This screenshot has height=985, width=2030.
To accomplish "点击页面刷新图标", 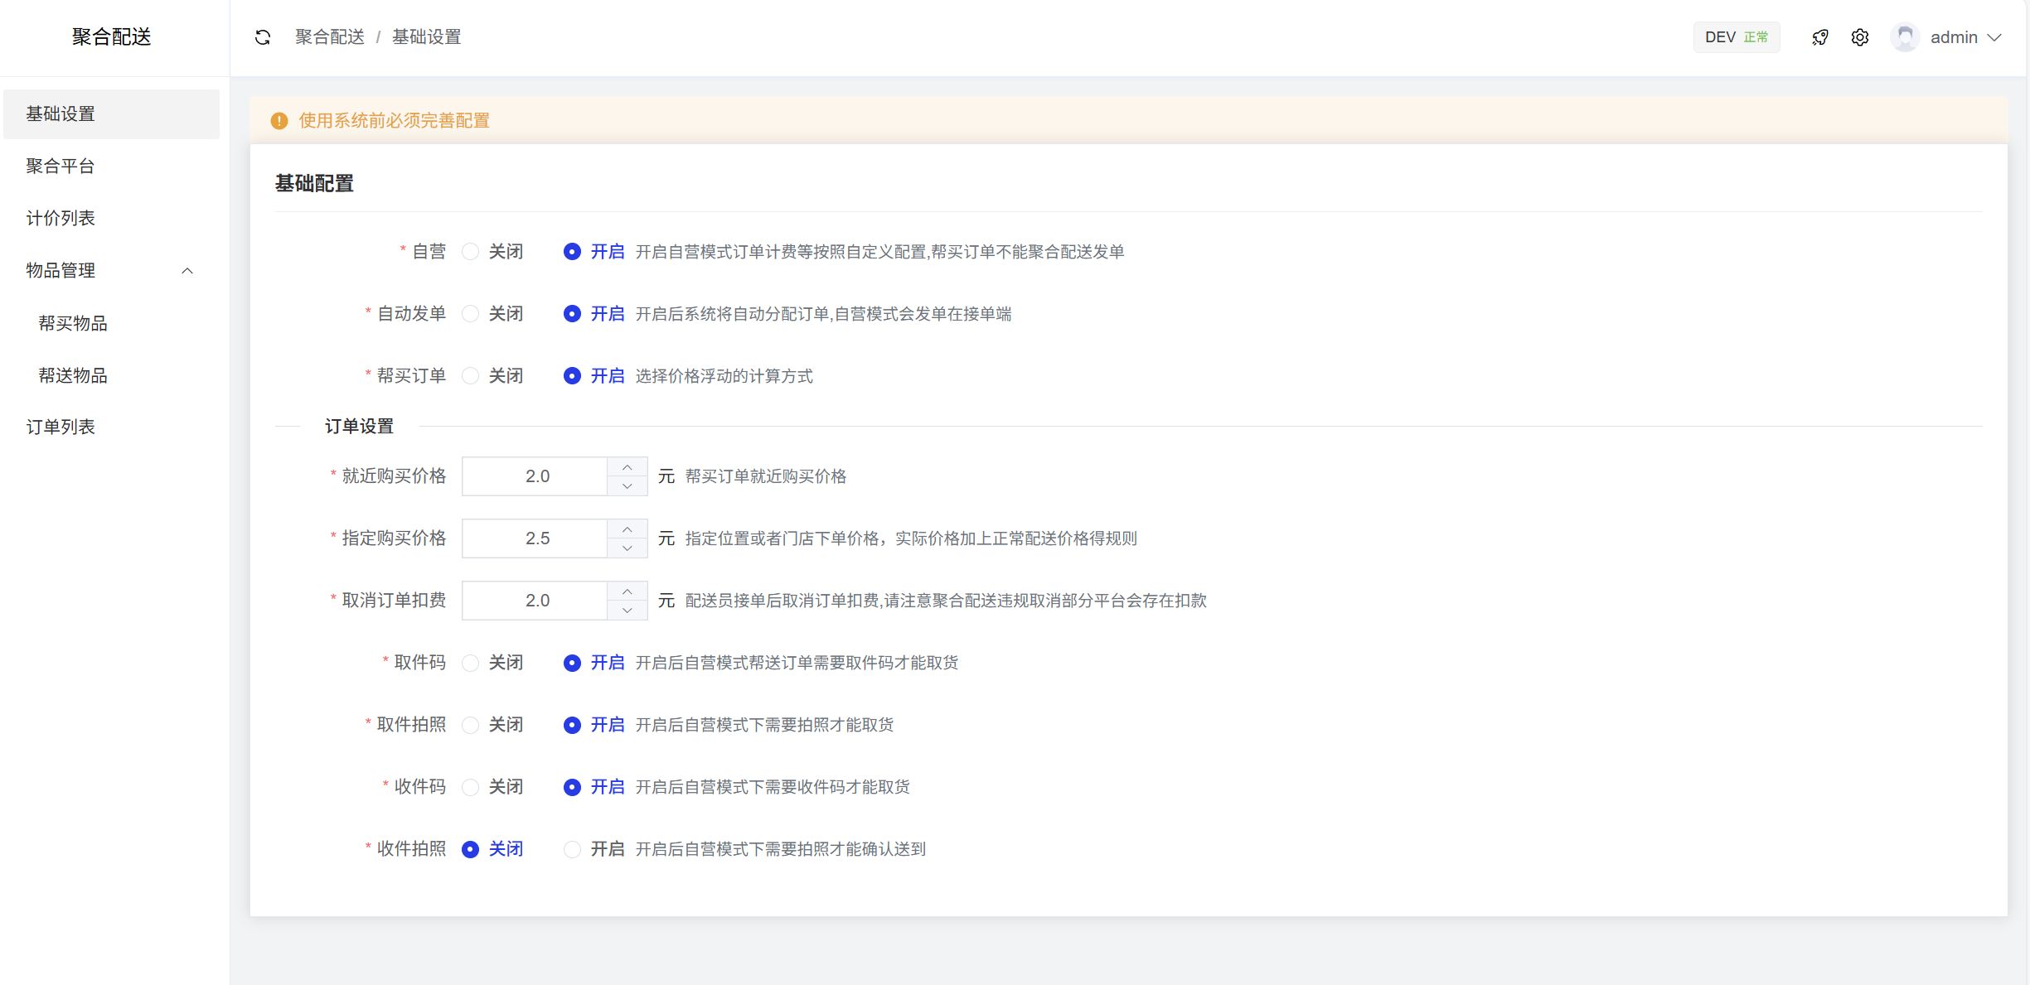I will pyautogui.click(x=263, y=37).
